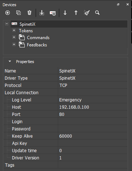Click the SpinetiX device icon in tree

tap(14, 24)
